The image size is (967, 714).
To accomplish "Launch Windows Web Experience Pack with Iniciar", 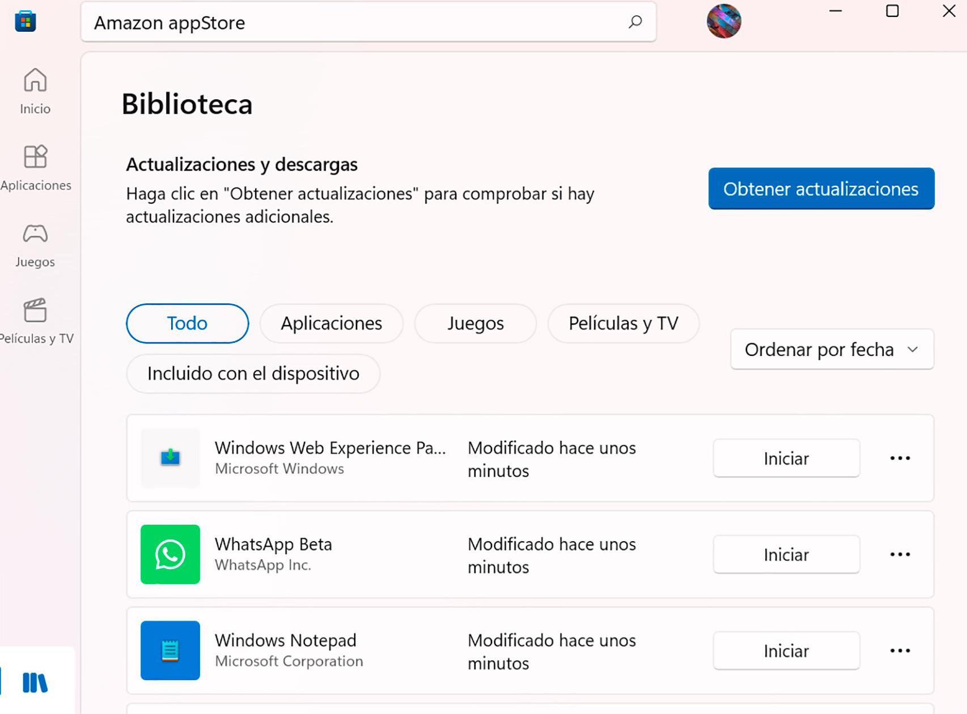I will pyautogui.click(x=786, y=458).
